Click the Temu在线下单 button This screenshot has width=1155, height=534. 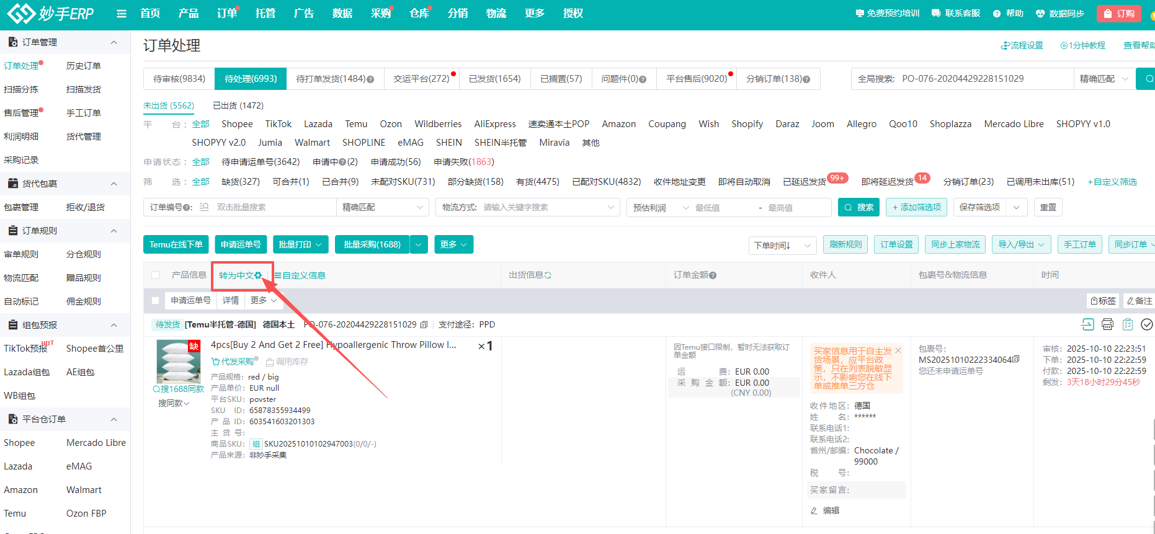point(176,244)
